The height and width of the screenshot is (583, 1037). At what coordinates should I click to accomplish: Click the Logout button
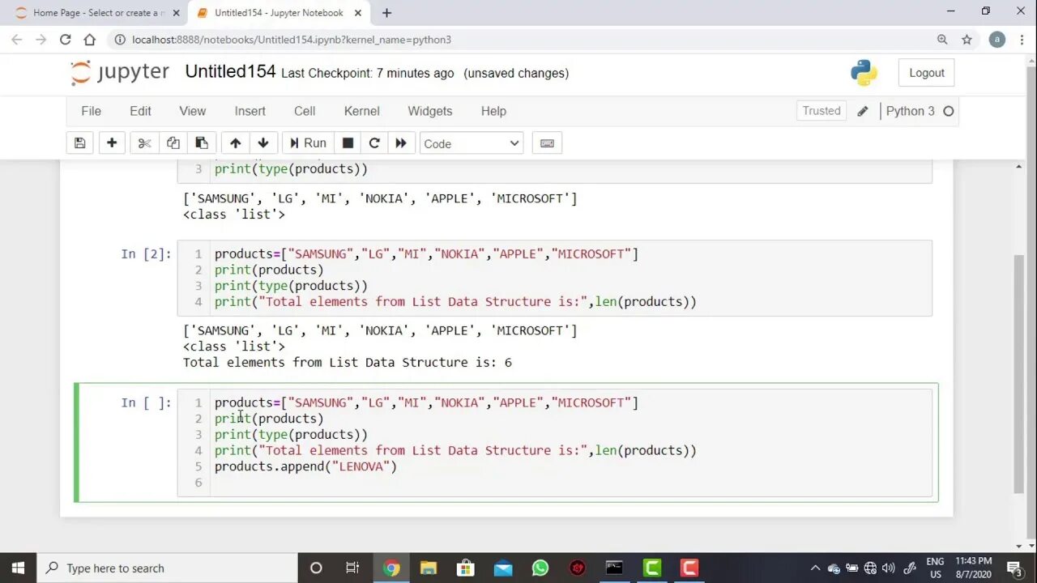[x=927, y=73]
